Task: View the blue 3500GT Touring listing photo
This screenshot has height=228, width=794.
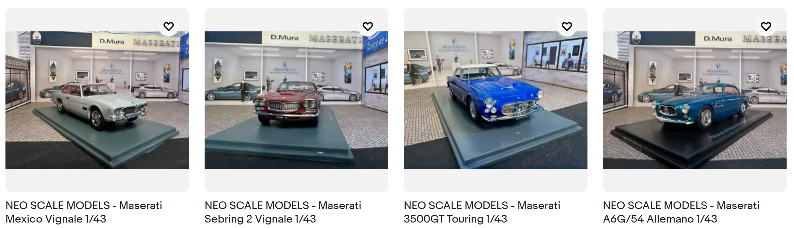Action: 496,100
